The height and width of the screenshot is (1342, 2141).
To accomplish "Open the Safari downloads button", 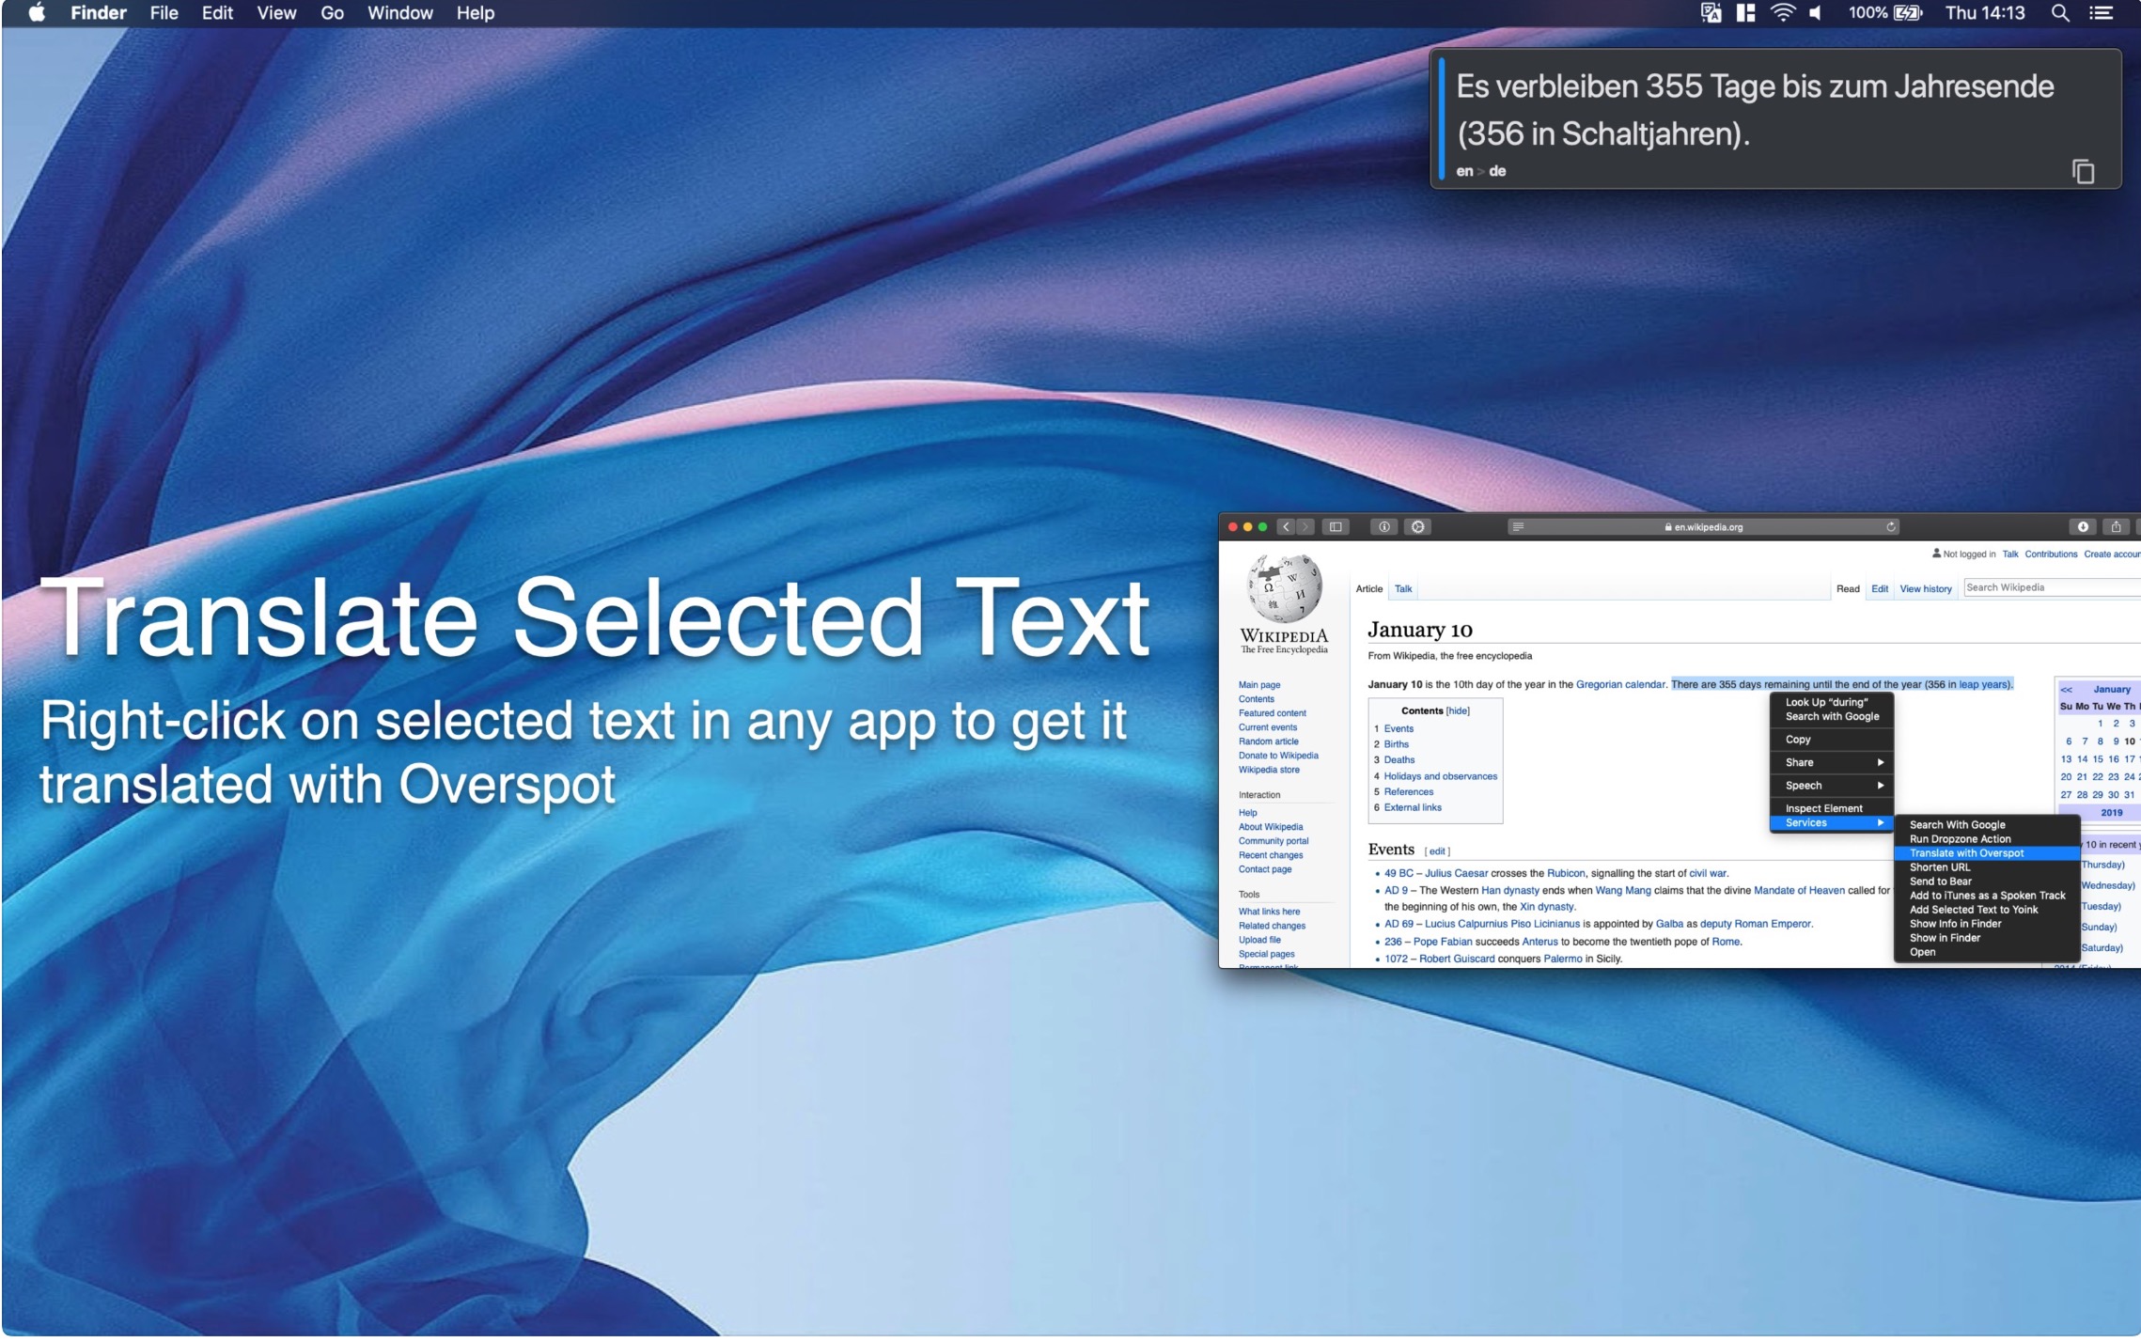I will click(2082, 527).
